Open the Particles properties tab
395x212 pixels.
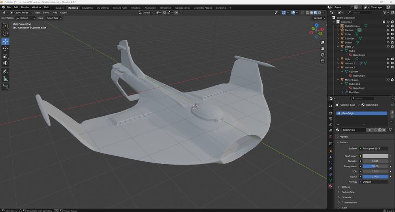tap(331, 163)
